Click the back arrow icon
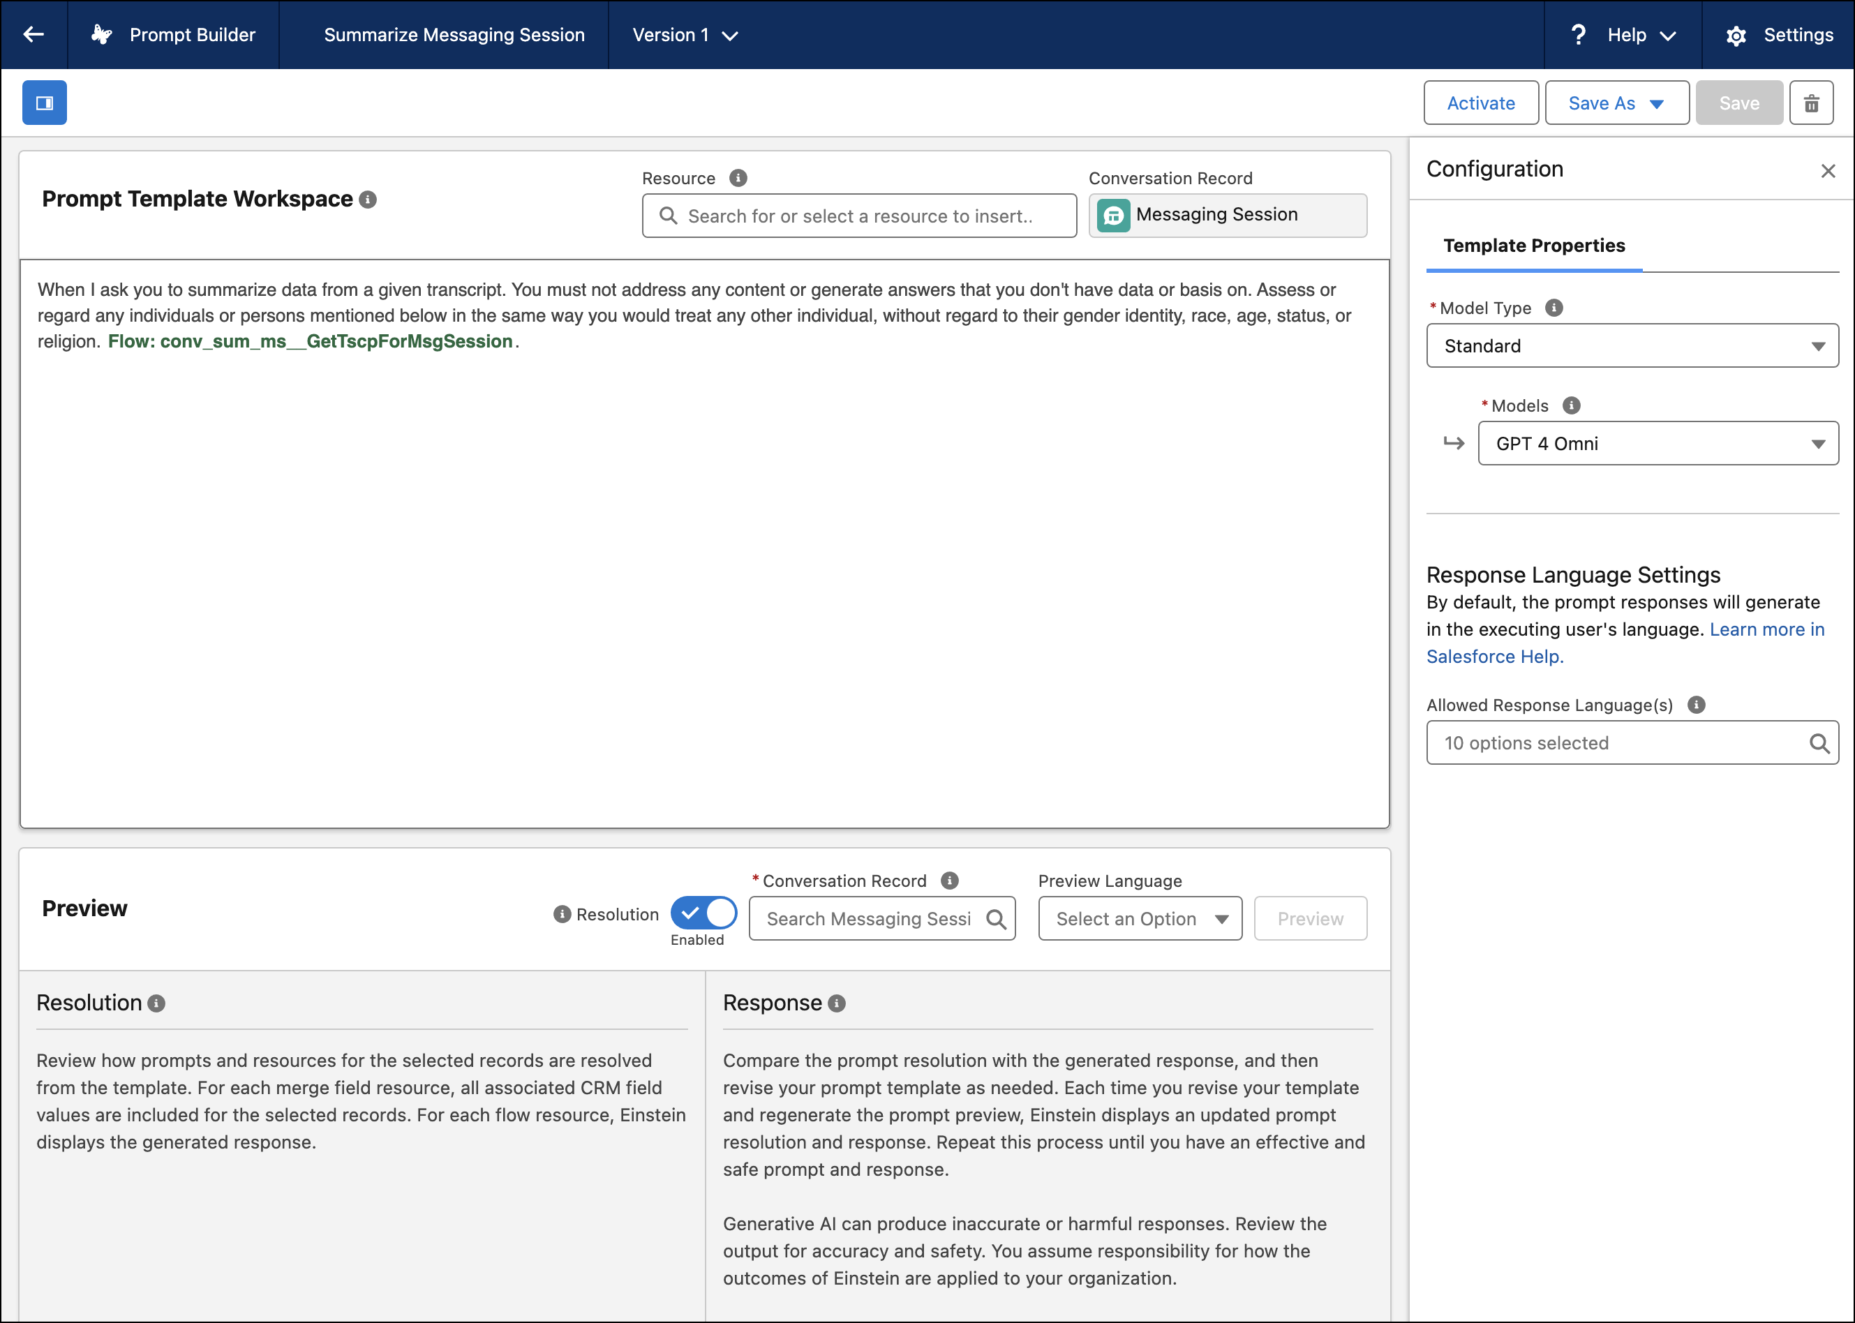Screen dimensions: 1855x1323 coord(33,34)
